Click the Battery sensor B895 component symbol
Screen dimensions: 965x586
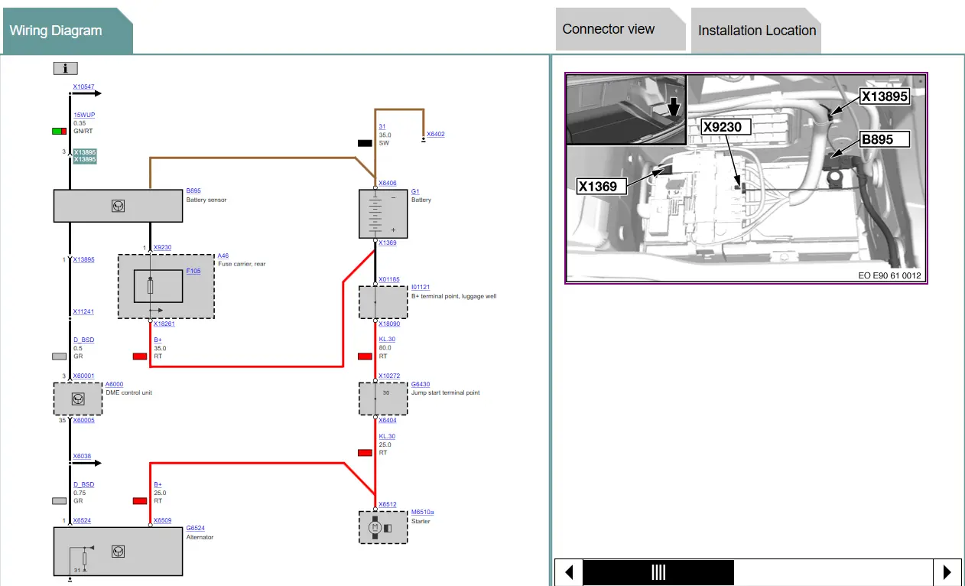click(118, 206)
